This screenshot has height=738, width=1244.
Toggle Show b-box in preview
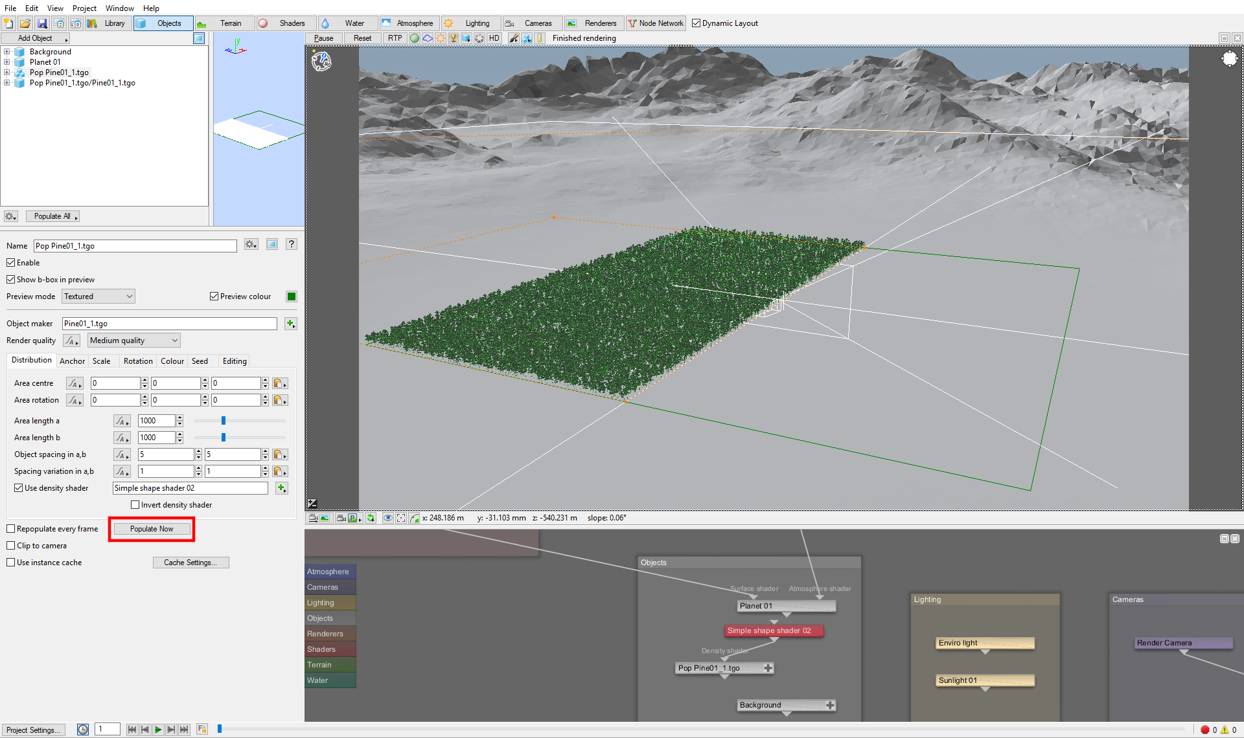tap(10, 280)
